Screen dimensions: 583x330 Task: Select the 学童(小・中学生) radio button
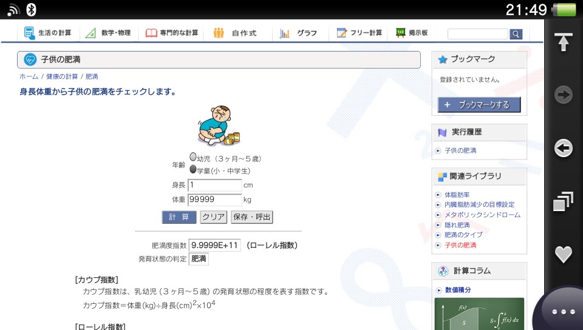(193, 169)
